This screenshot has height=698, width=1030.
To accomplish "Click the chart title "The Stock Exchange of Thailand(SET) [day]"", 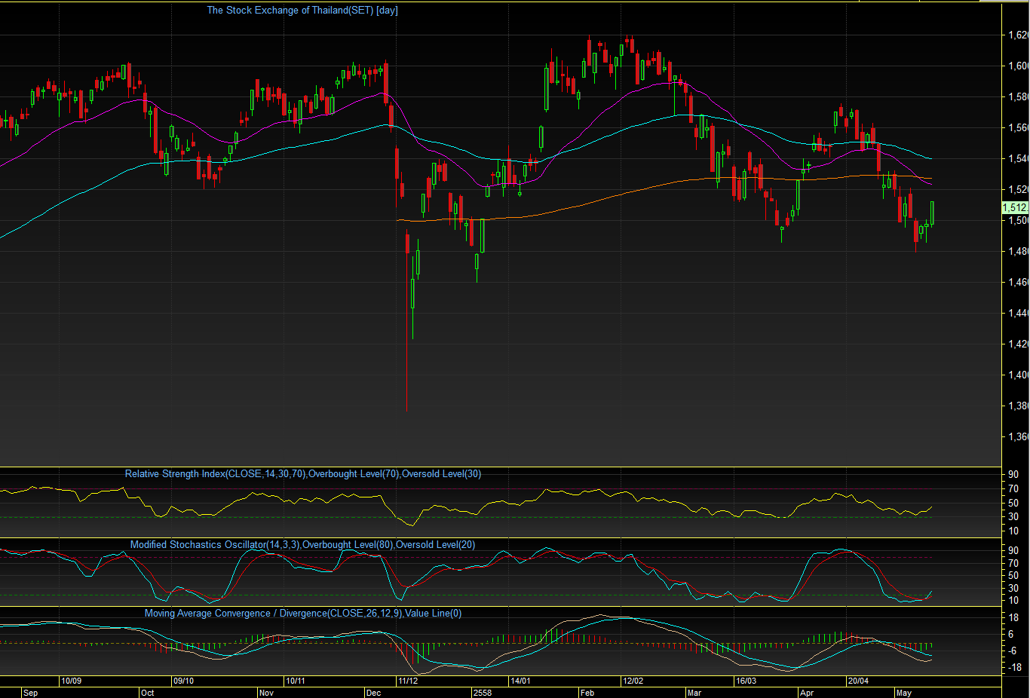I will click(302, 11).
